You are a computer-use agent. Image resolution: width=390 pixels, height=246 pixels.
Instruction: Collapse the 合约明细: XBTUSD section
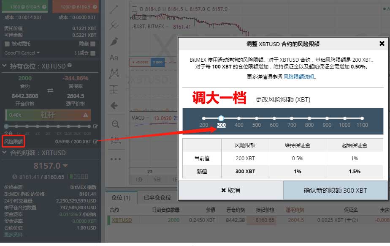pyautogui.click(x=4, y=153)
